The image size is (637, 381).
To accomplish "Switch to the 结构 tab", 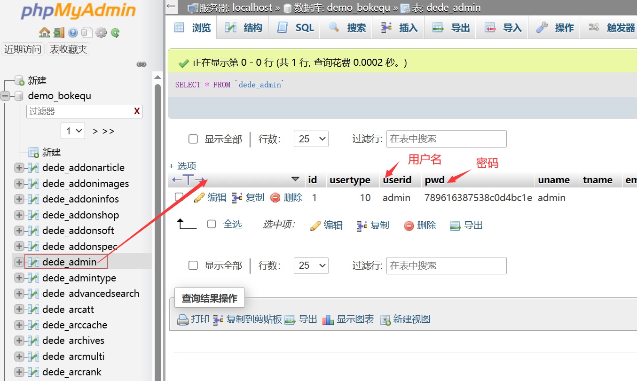I will click(x=243, y=28).
